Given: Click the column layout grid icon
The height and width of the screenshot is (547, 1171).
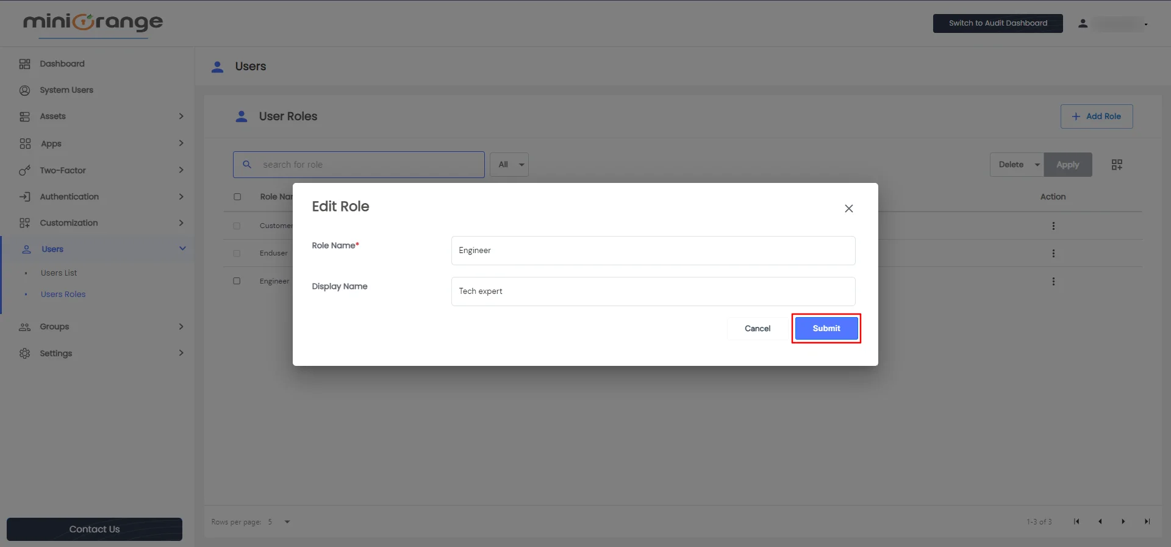Looking at the screenshot, I should click(x=1117, y=165).
